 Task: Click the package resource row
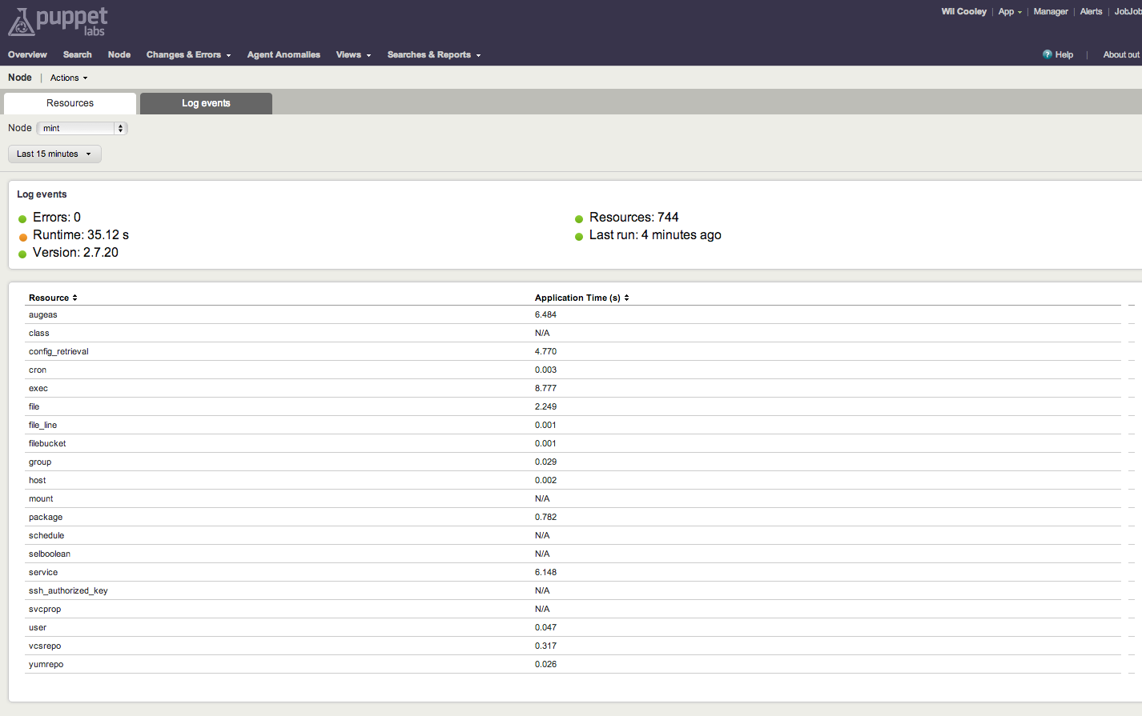pyautogui.click(x=573, y=517)
